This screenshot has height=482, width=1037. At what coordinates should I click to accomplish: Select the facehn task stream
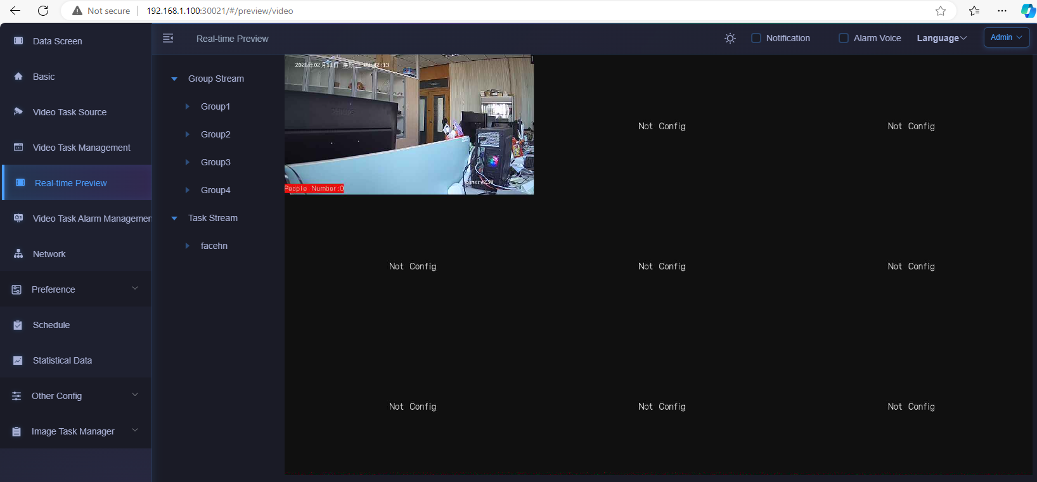(x=214, y=246)
